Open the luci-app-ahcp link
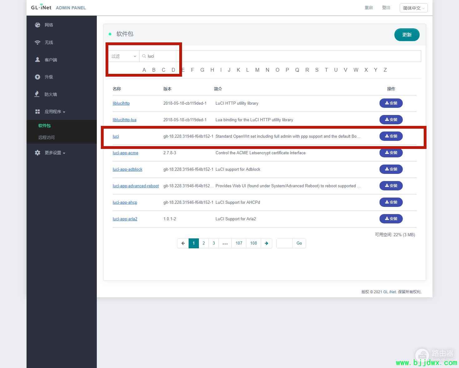Image resolution: width=459 pixels, height=368 pixels. click(x=125, y=202)
